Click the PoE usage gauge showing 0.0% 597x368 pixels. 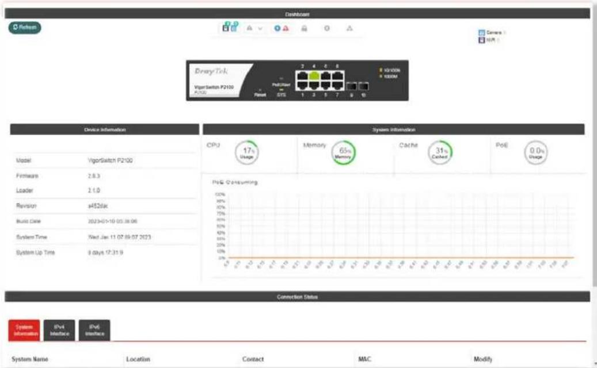coord(536,153)
